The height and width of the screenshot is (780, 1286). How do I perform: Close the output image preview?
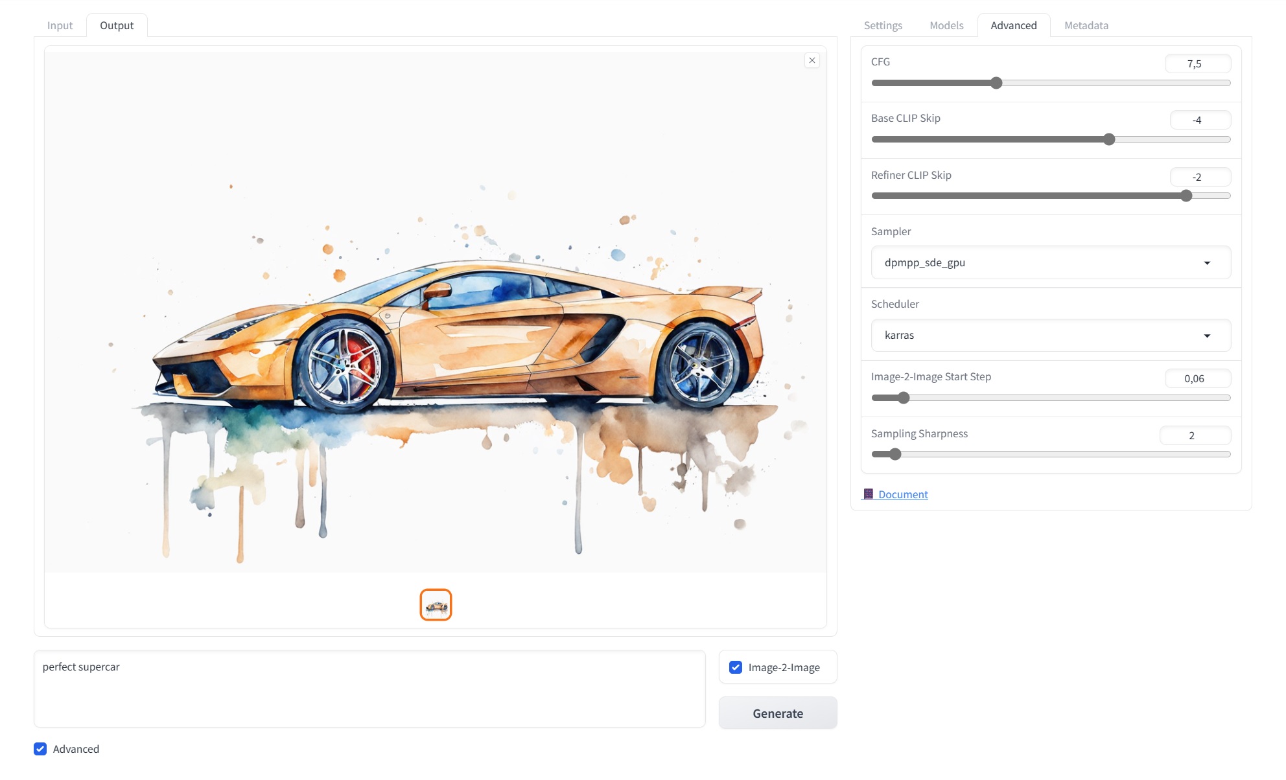click(x=812, y=60)
